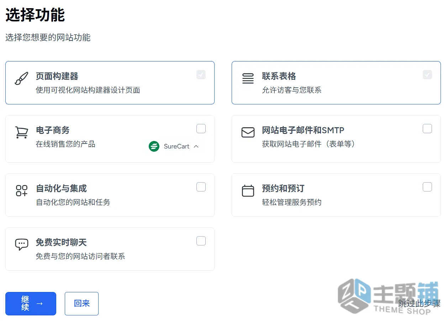
Task: Click the stacked-lines icon for 联系表格
Action: tap(248, 78)
